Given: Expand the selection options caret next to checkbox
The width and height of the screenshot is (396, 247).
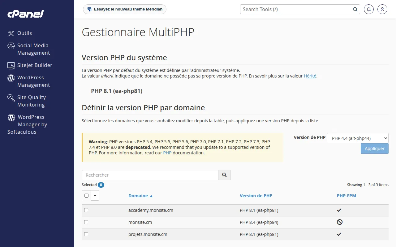Looking at the screenshot, I should click(x=95, y=195).
